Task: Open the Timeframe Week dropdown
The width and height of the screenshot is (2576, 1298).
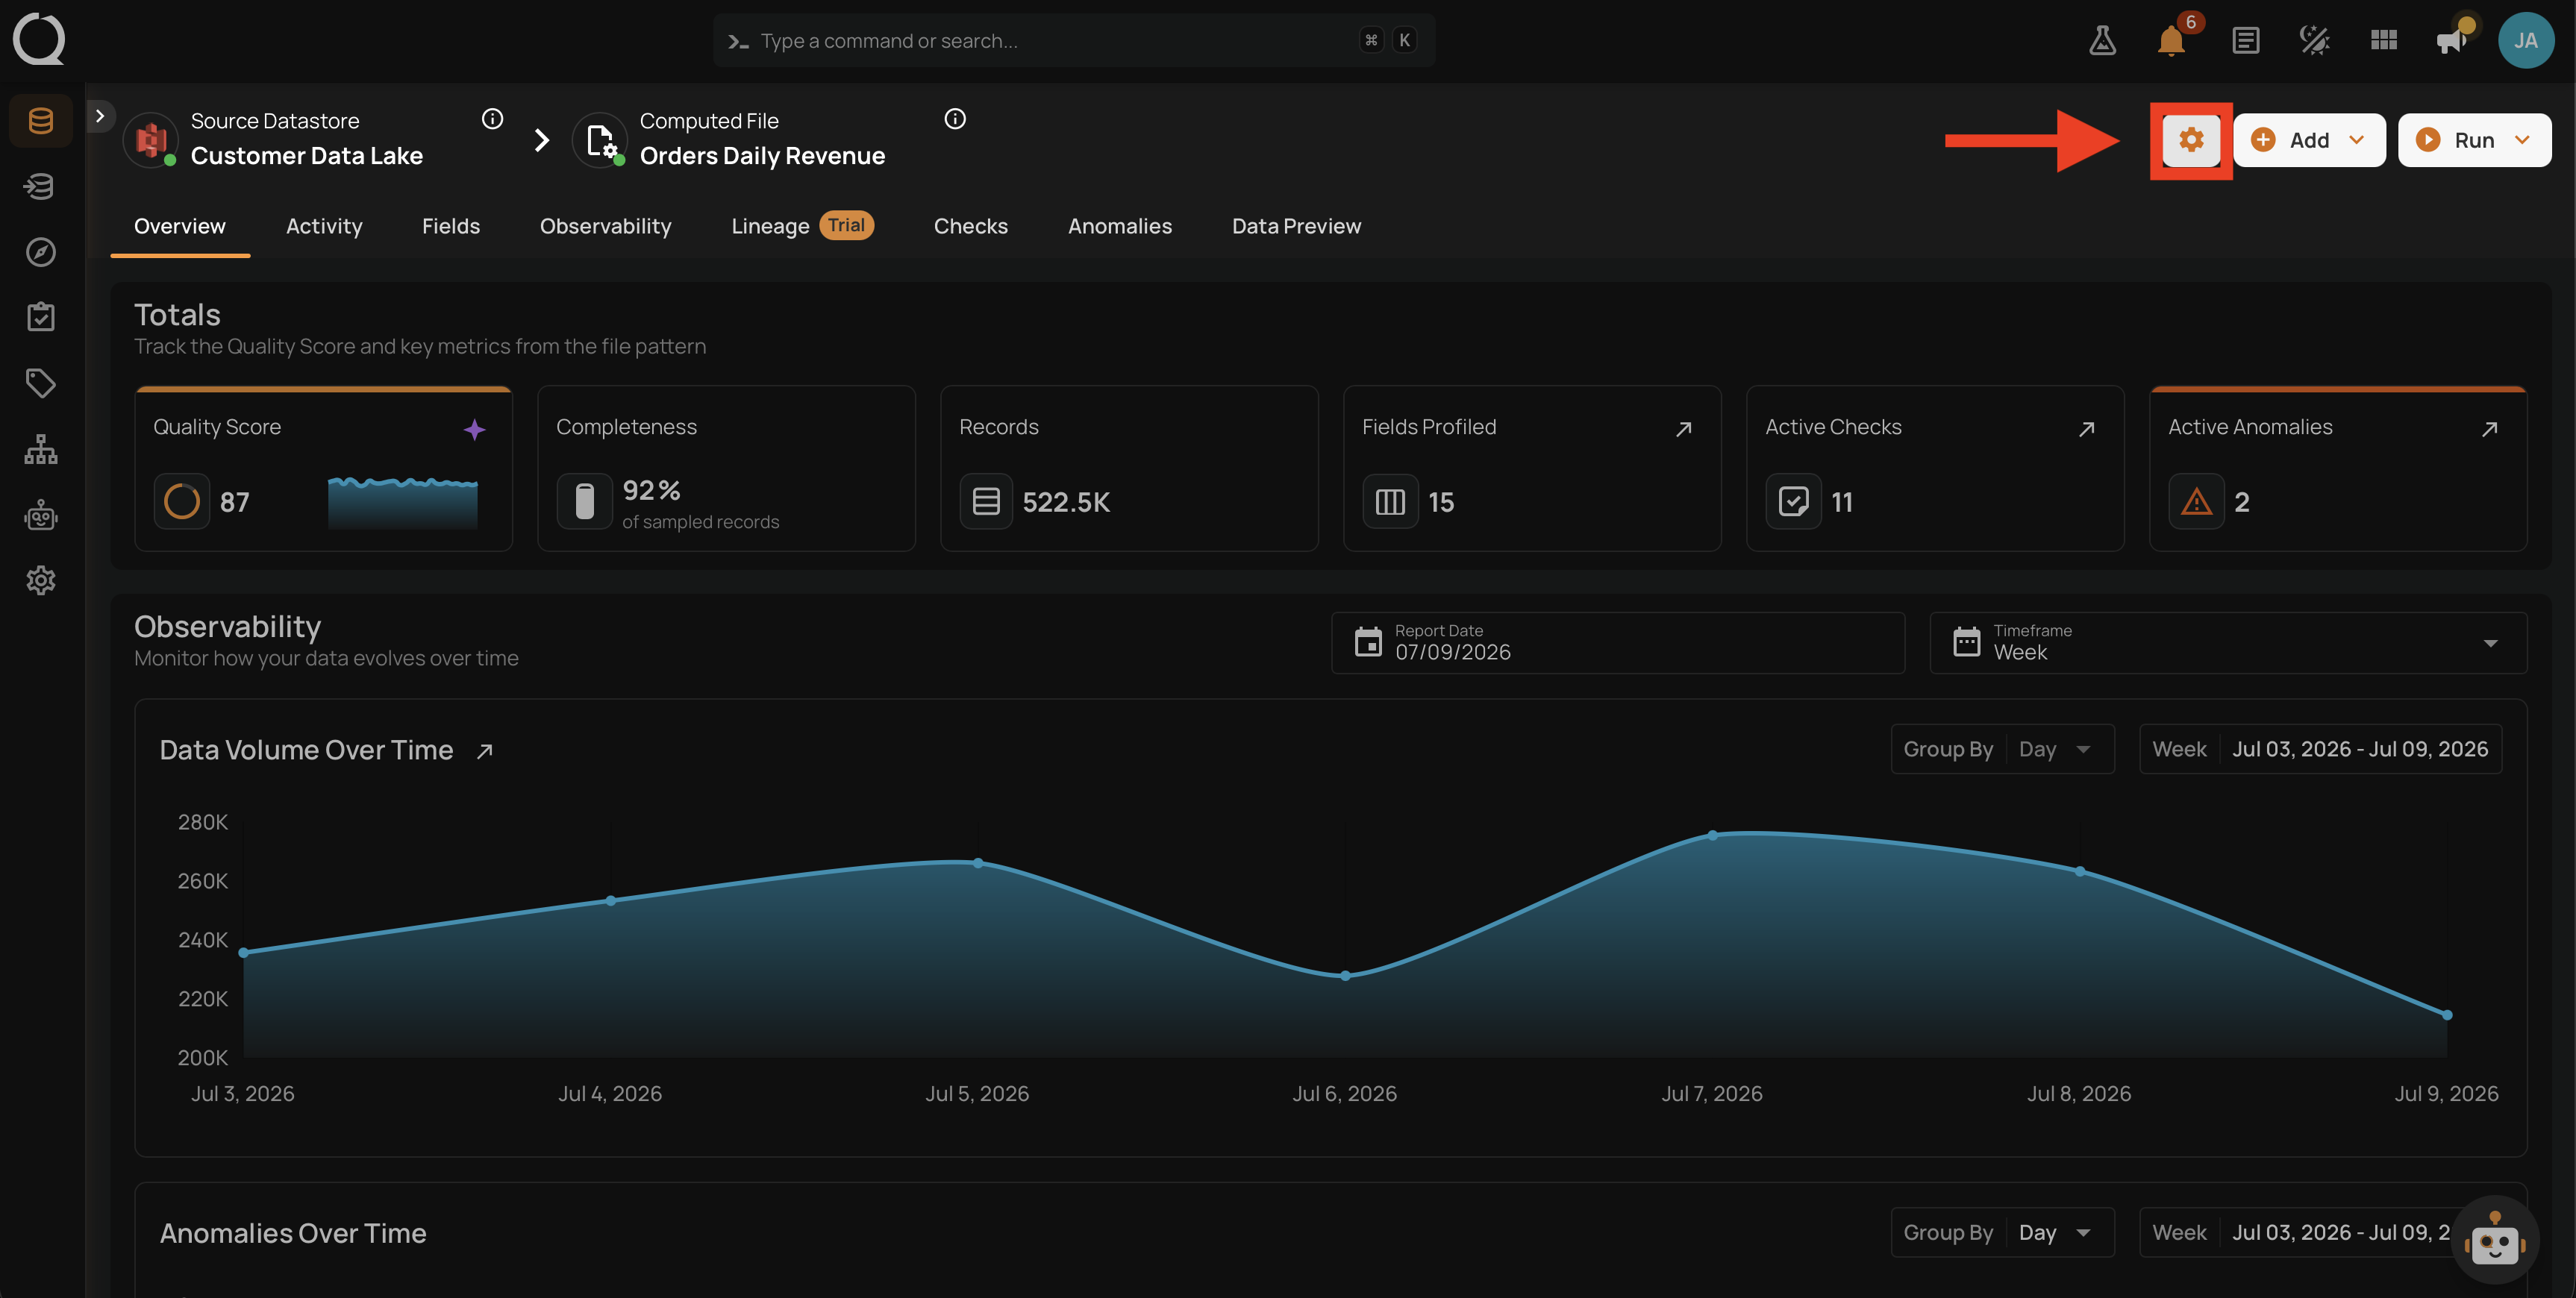Action: click(2228, 643)
